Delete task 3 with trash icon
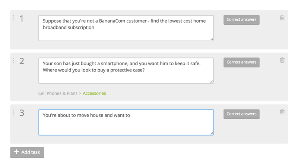This screenshot has width=298, height=168. [282, 112]
